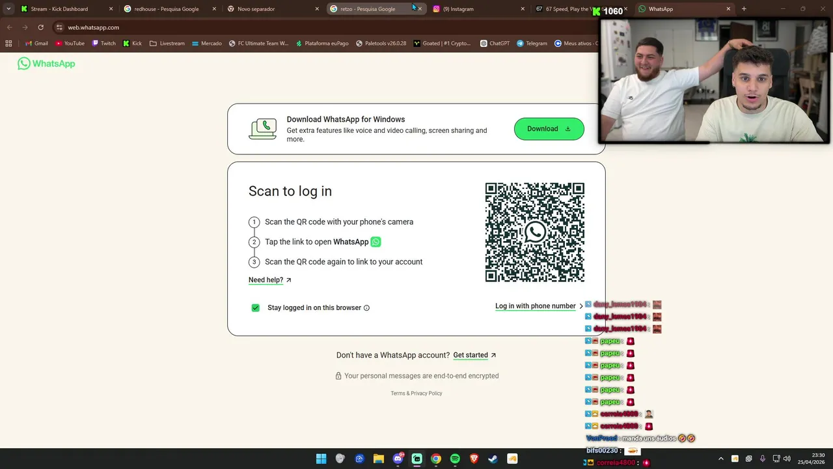Image resolution: width=833 pixels, height=469 pixels.
Task: Click the WhatsApp logo in page header
Action: pos(46,63)
